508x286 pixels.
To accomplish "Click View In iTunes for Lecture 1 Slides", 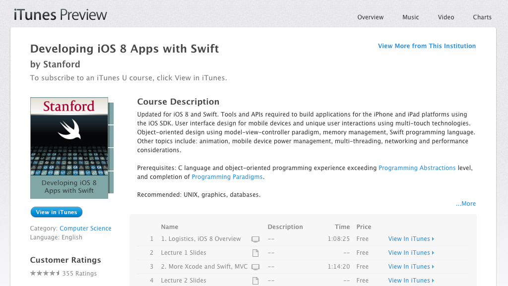I will [411, 253].
